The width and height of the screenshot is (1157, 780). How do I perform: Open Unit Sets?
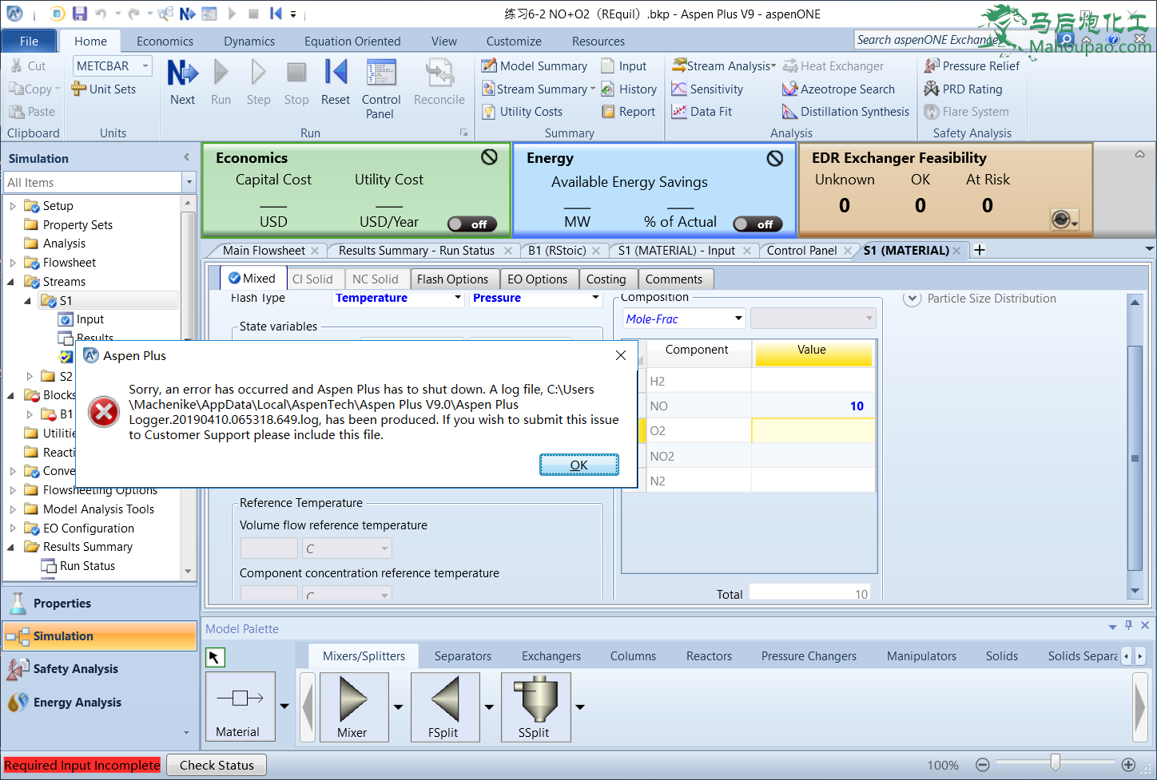tap(104, 89)
